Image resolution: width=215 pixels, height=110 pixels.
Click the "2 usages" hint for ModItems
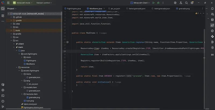tap(103, 33)
